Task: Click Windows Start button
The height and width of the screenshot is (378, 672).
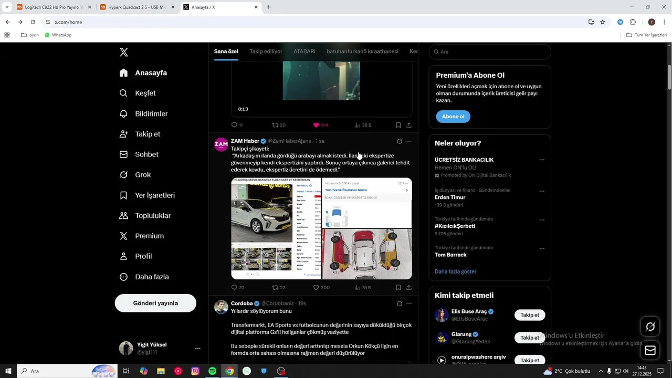Action: pyautogui.click(x=8, y=371)
